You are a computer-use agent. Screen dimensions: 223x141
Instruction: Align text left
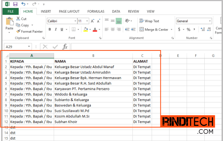click(107, 29)
